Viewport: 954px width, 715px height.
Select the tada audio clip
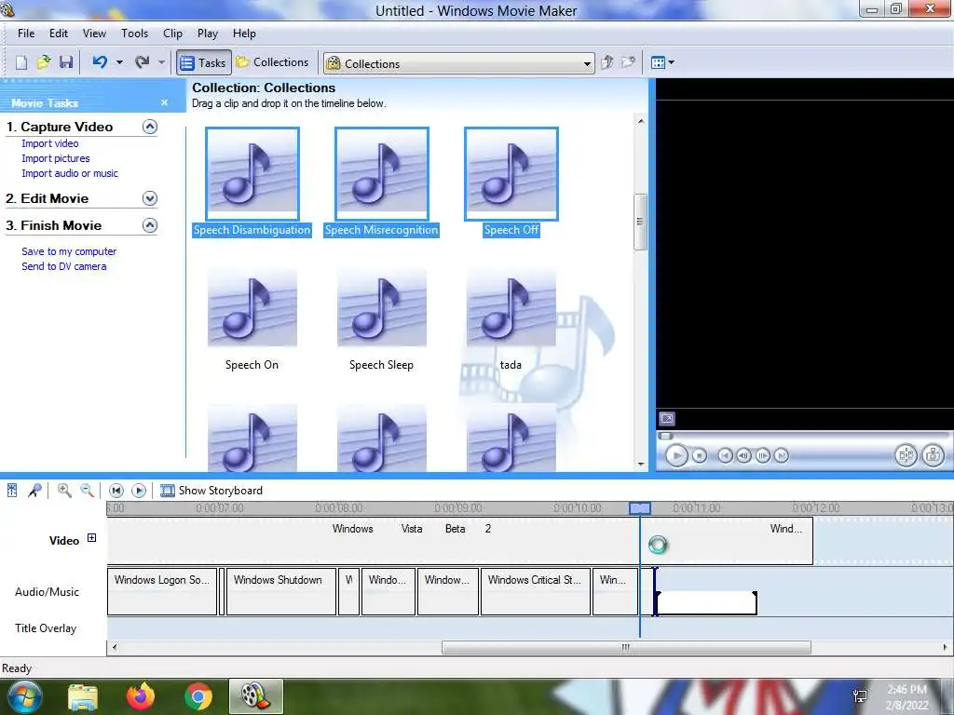point(511,319)
